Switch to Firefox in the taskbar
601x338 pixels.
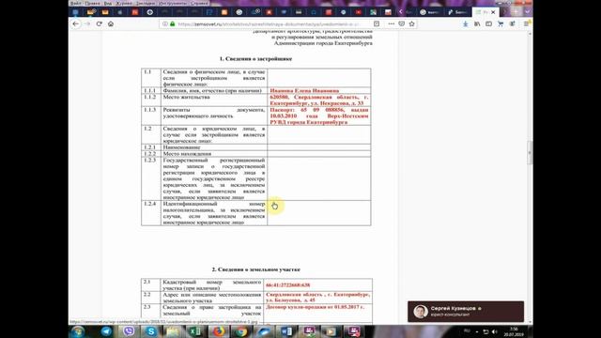(219, 331)
